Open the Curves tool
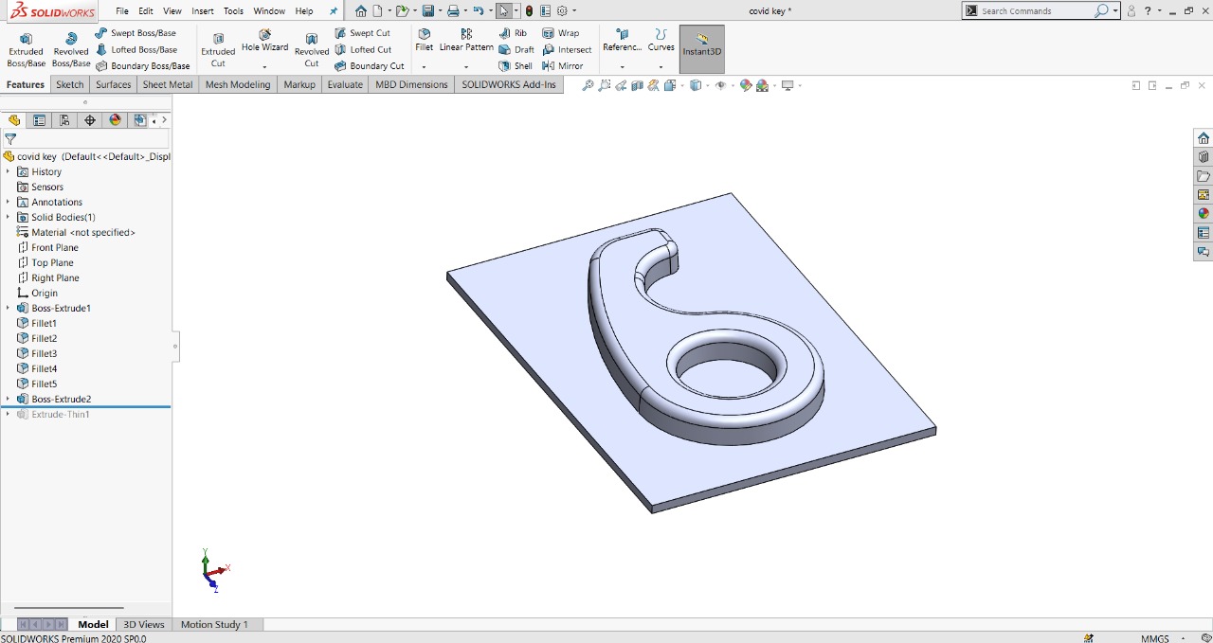The width and height of the screenshot is (1213, 643). [x=661, y=41]
